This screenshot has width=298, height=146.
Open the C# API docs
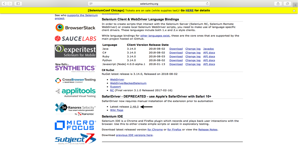tap(209, 53)
